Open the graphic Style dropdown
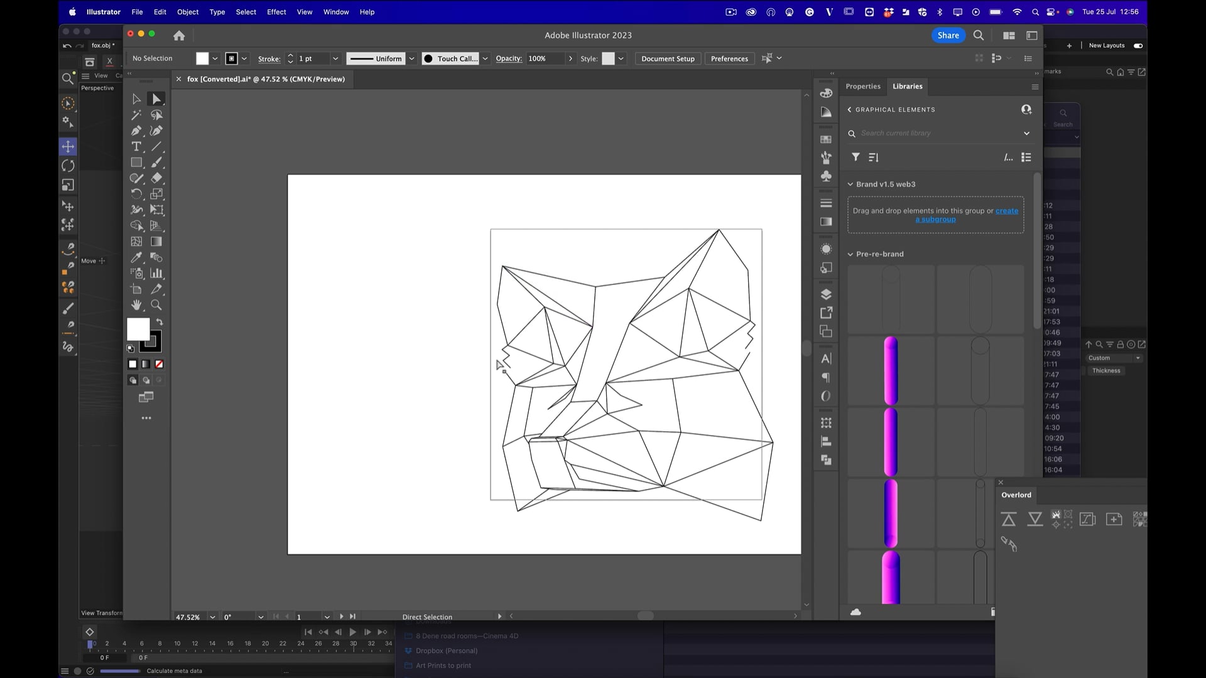The image size is (1206, 678). 621,58
